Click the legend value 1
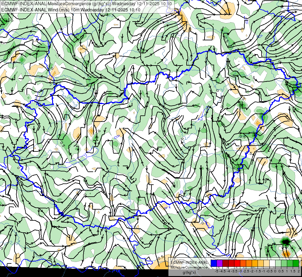The image size is (302, 277). click(287, 271)
